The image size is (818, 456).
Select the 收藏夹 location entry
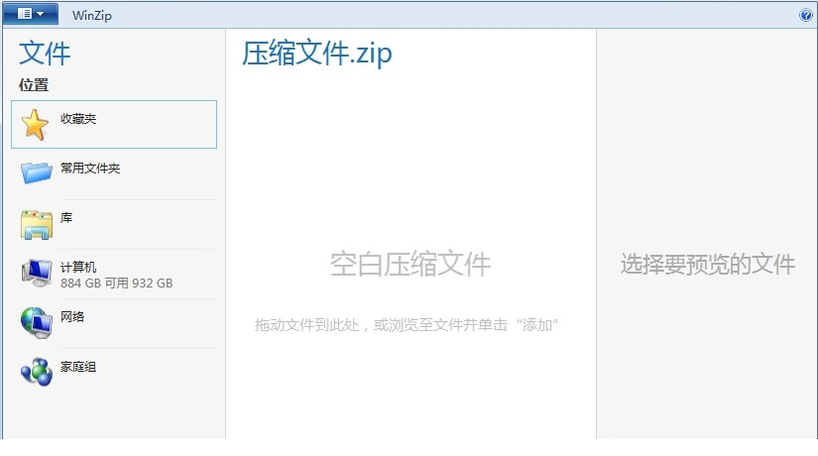(114, 124)
